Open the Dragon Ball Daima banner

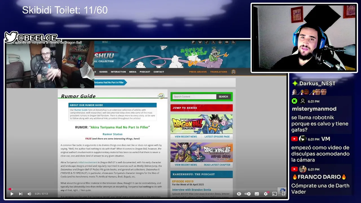coord(202,124)
